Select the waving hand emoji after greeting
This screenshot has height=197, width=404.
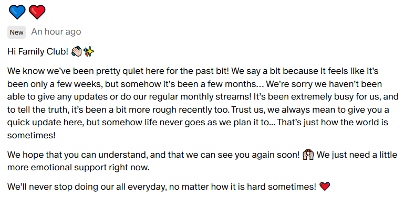[77, 52]
